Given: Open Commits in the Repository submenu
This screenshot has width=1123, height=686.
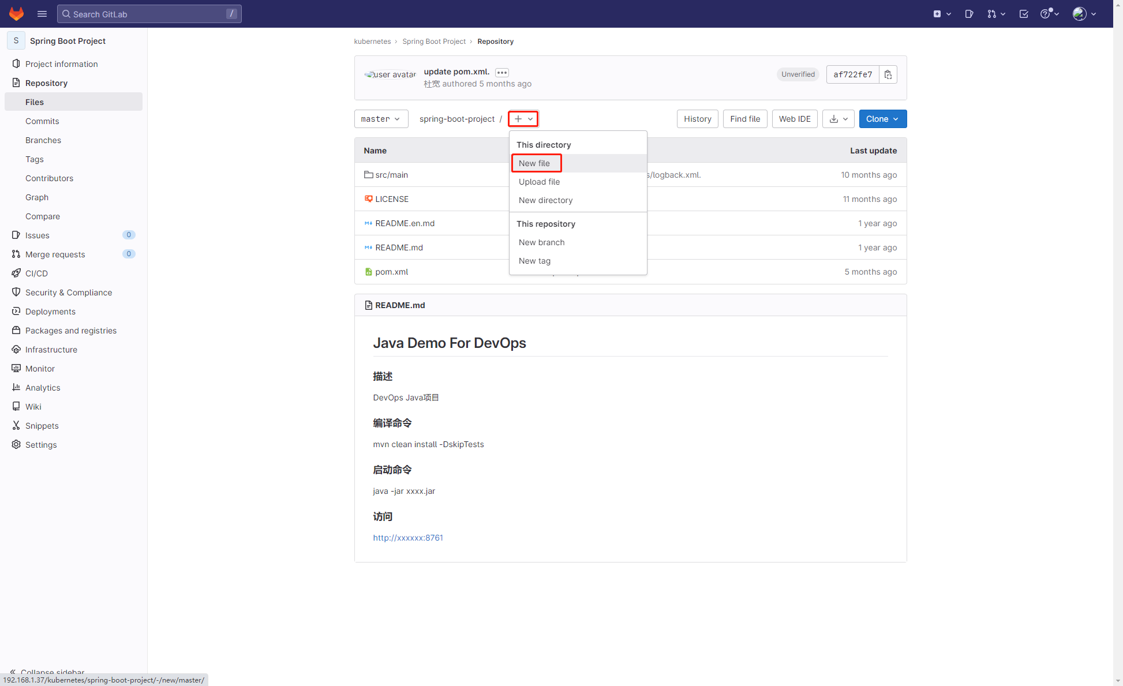Looking at the screenshot, I should coord(42,121).
